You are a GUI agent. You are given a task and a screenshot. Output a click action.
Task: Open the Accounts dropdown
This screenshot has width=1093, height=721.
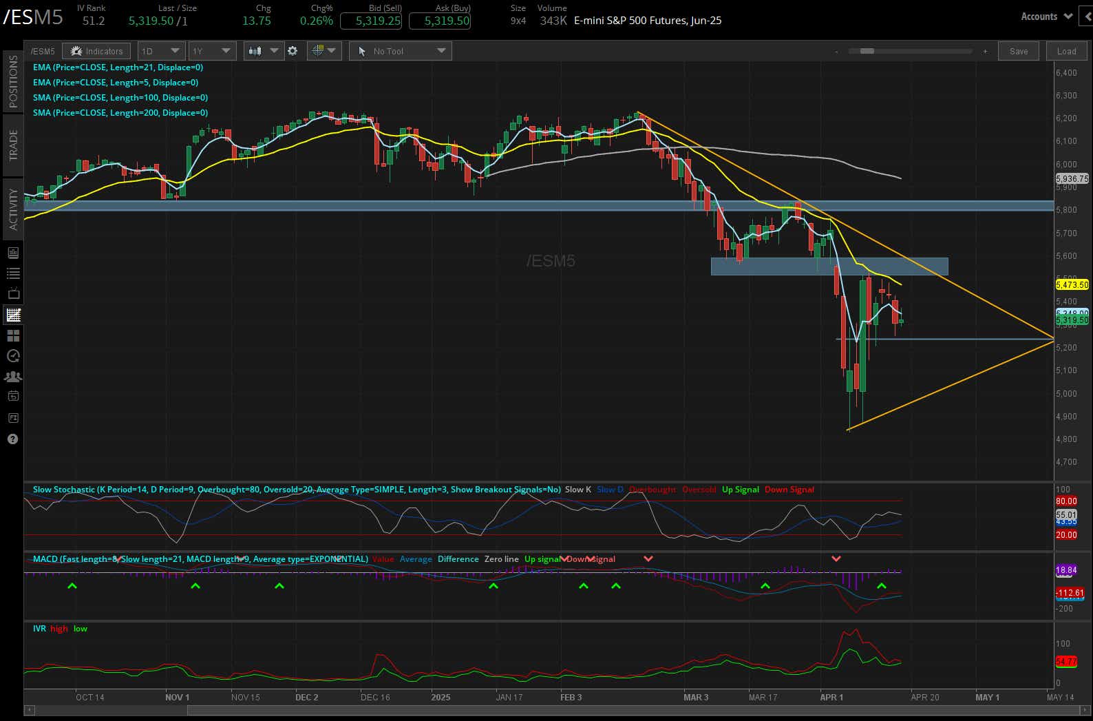(x=1046, y=16)
